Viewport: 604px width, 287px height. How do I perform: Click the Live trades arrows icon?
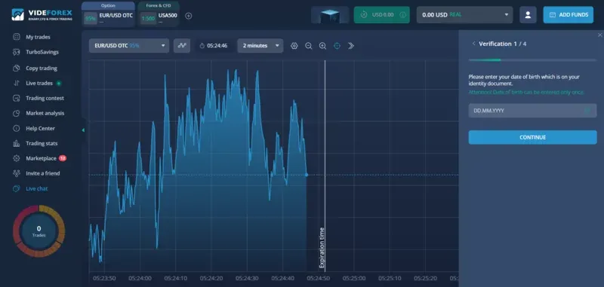coord(16,83)
